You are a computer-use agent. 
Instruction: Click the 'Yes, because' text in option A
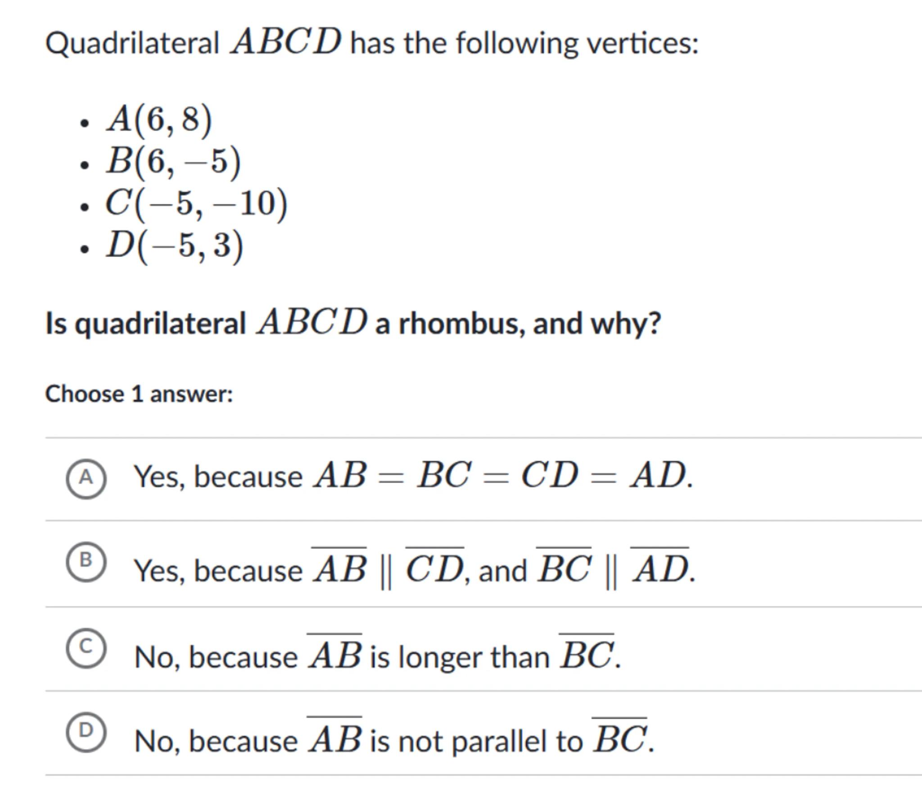click(218, 477)
